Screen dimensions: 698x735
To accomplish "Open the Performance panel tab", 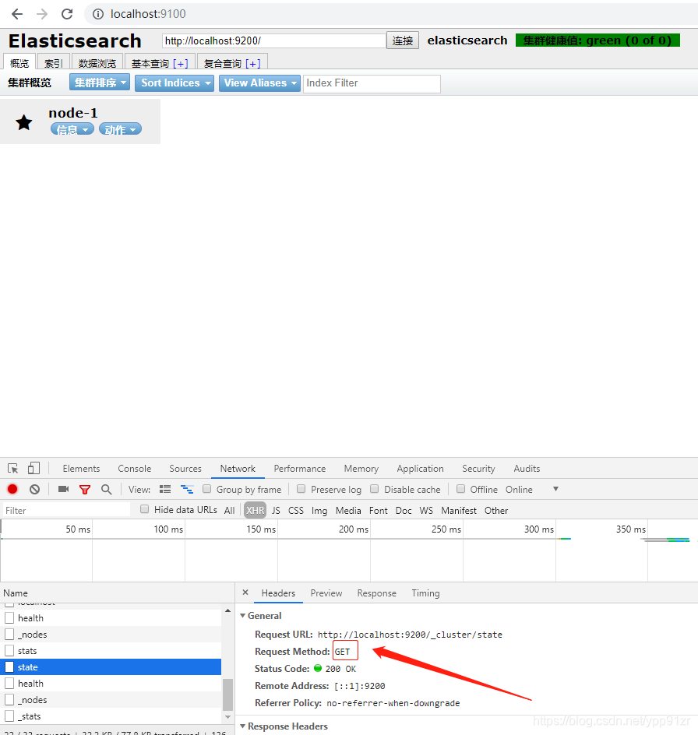I will tap(300, 468).
